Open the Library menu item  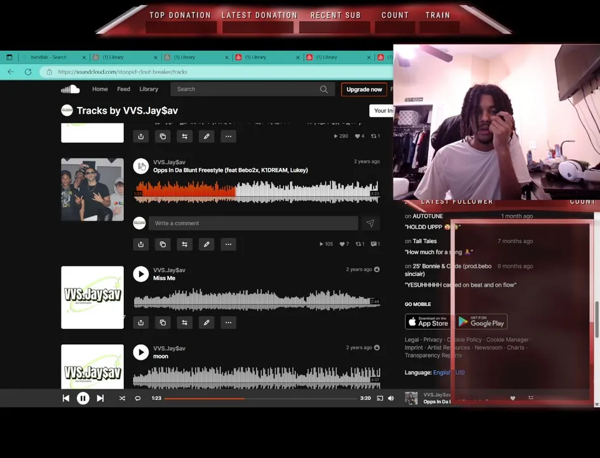[149, 89]
